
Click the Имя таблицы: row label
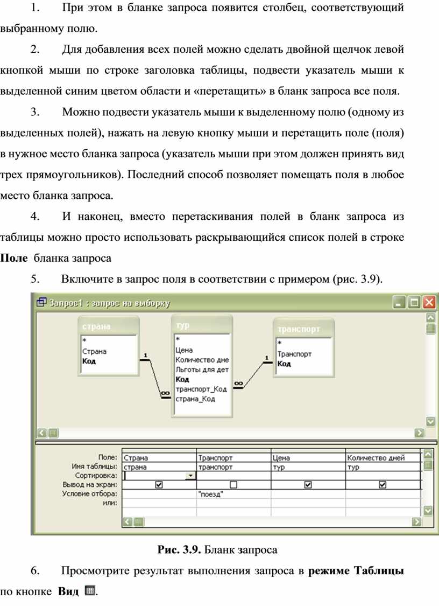click(x=95, y=466)
